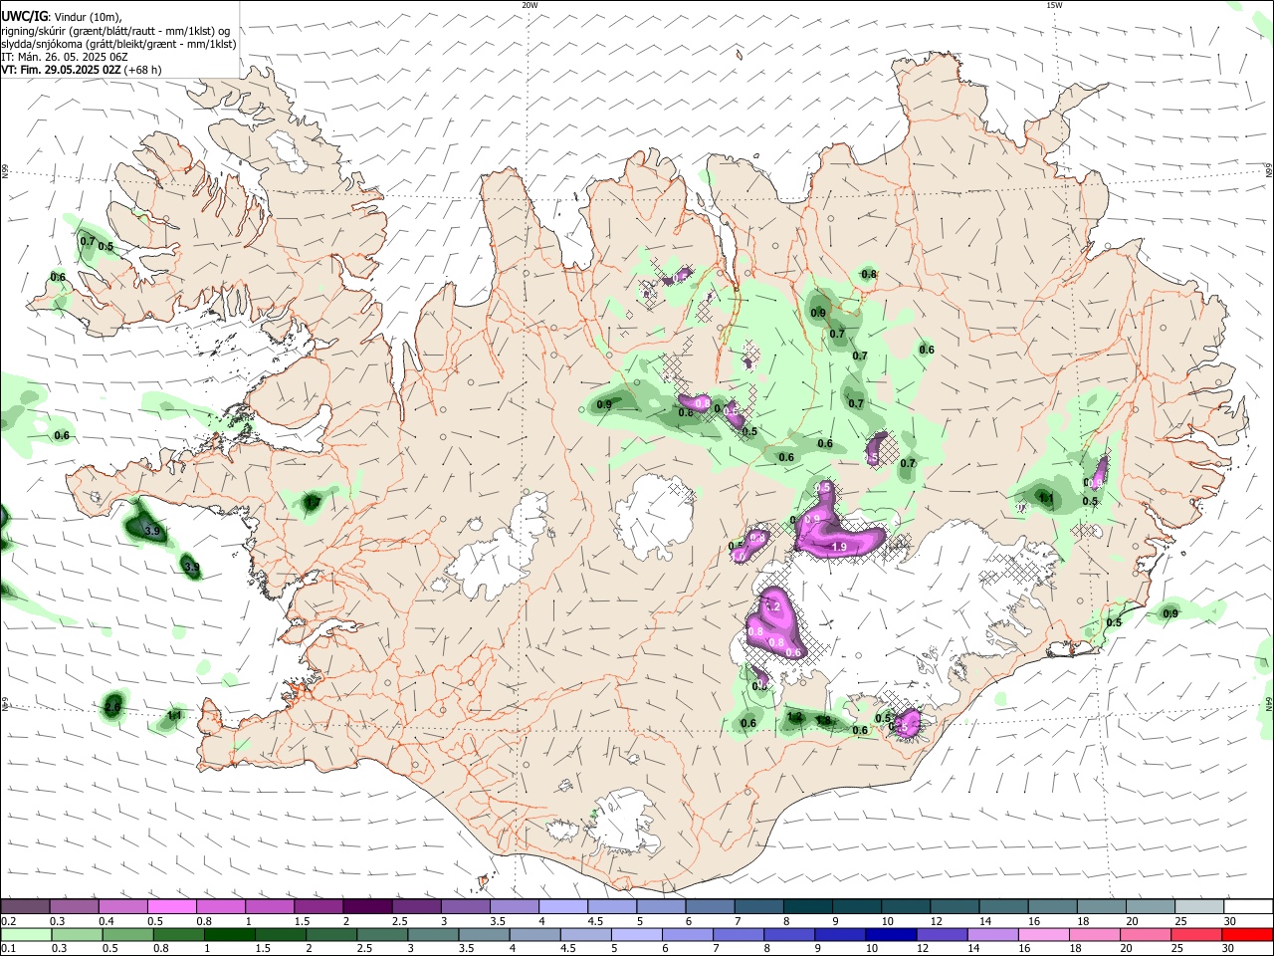This screenshot has width=1274, height=956.
Task: Click the 3.5 label in the rain legend
Action: pos(467,948)
